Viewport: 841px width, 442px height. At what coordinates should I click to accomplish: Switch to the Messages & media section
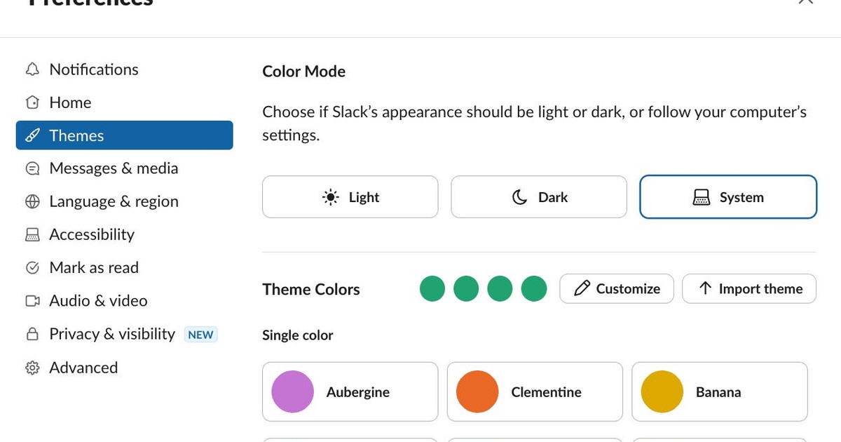pyautogui.click(x=113, y=168)
